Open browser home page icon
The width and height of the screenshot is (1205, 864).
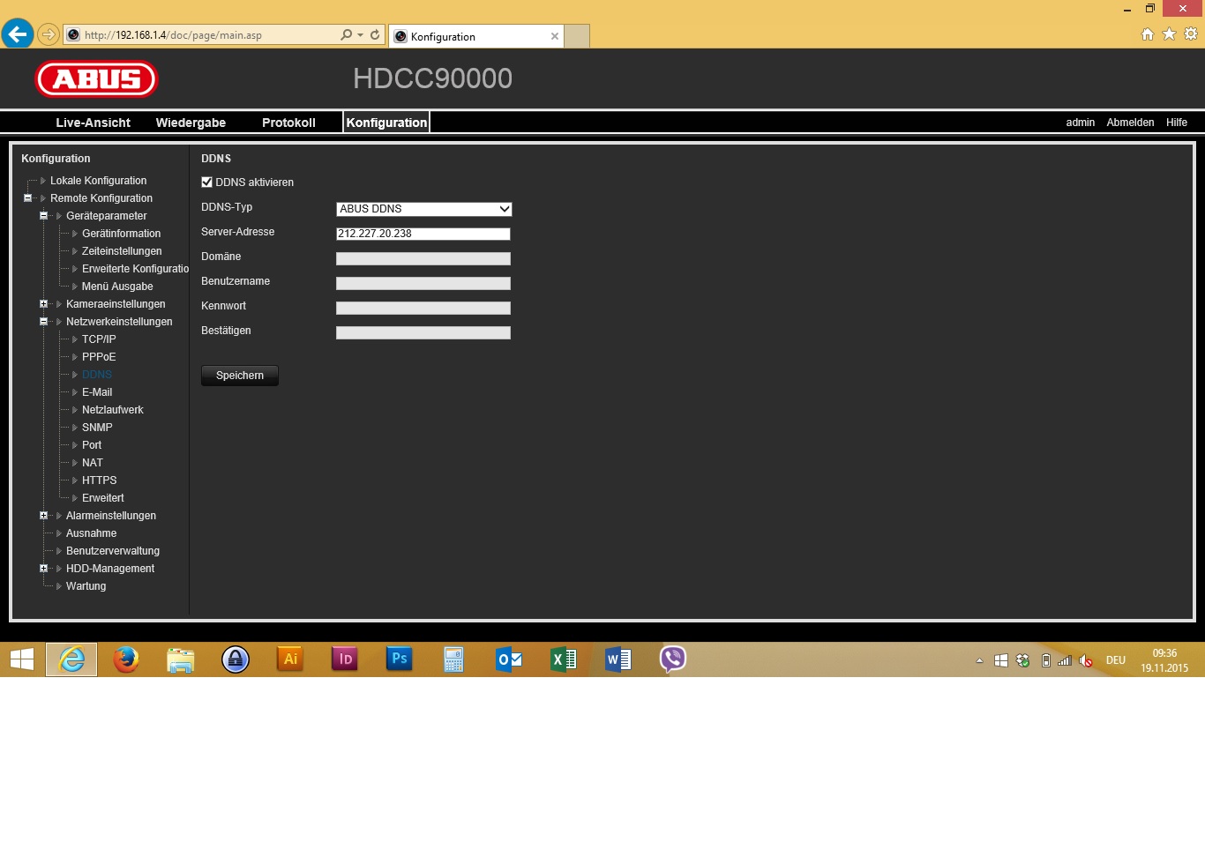[1147, 34]
